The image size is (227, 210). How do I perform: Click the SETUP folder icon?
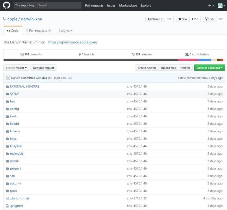click(x=7, y=94)
